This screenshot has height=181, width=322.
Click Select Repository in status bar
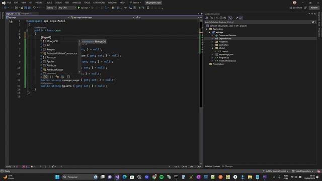(x=303, y=171)
